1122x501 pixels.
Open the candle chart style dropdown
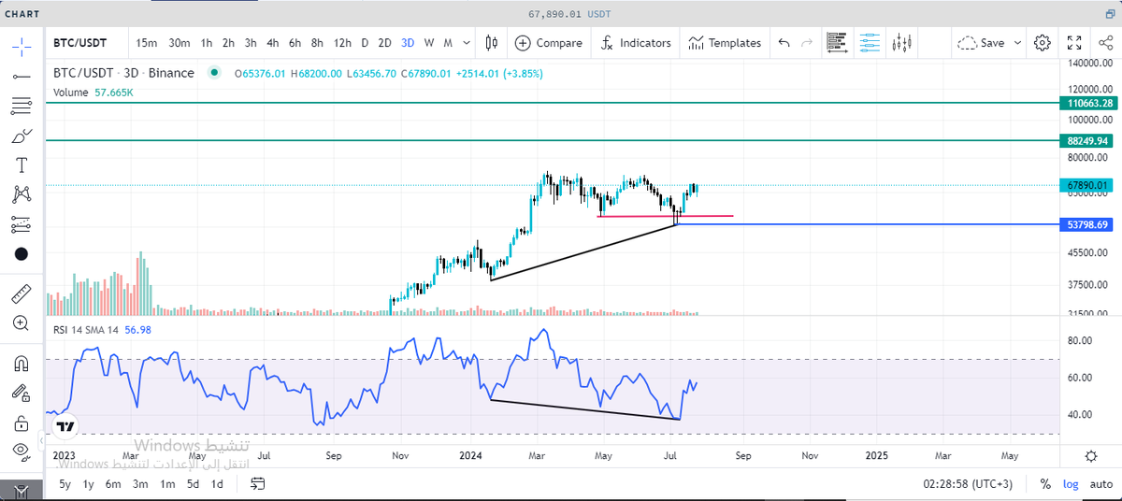[x=492, y=43]
